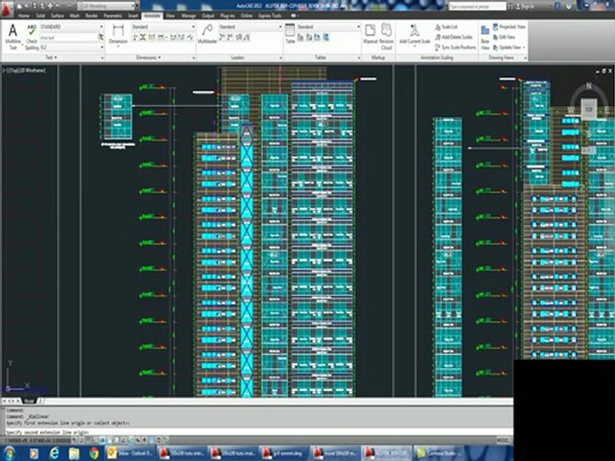
Task: Open Google Chrome from the taskbar
Action: click(94, 453)
